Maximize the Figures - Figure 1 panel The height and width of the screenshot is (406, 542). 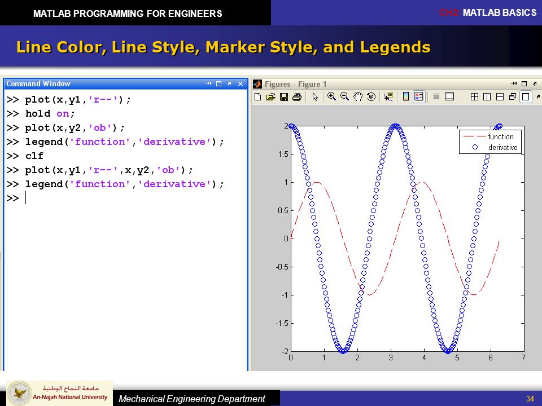tap(524, 83)
